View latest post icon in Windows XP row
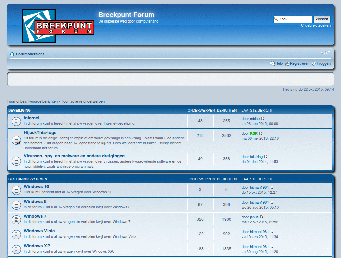This screenshot has width=345, height=258. [272, 246]
